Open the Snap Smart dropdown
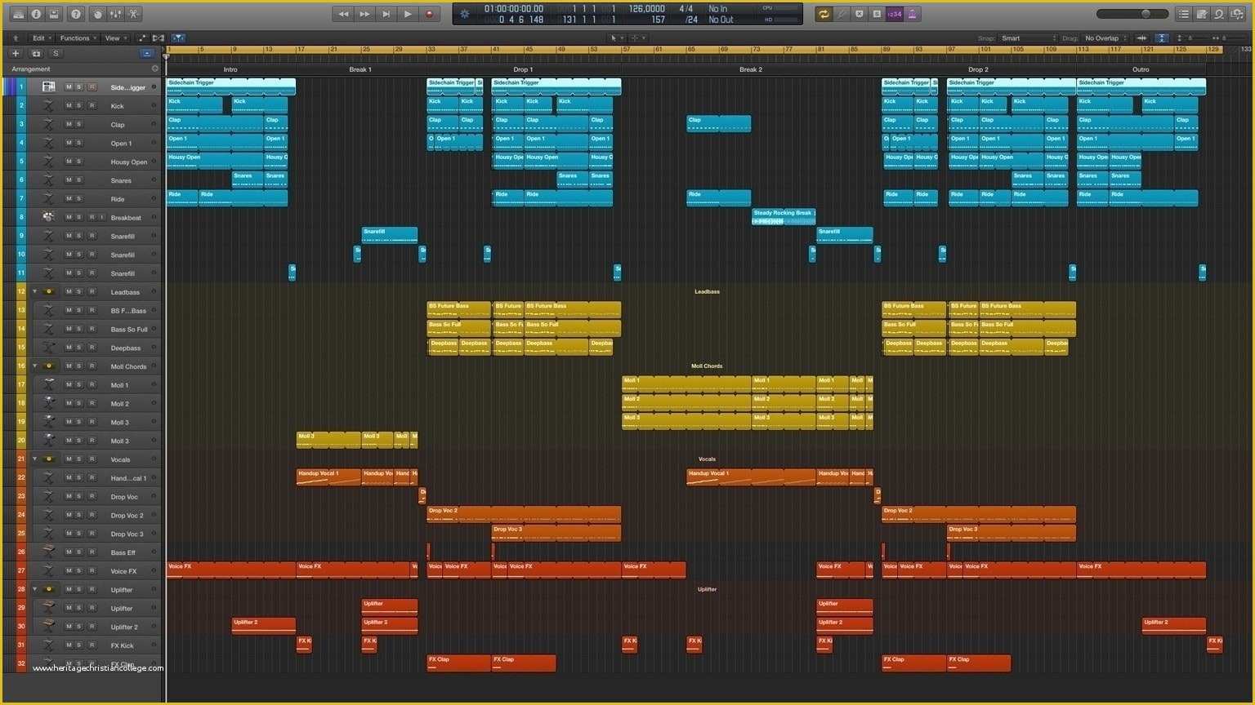1255x705 pixels. pos(1028,38)
